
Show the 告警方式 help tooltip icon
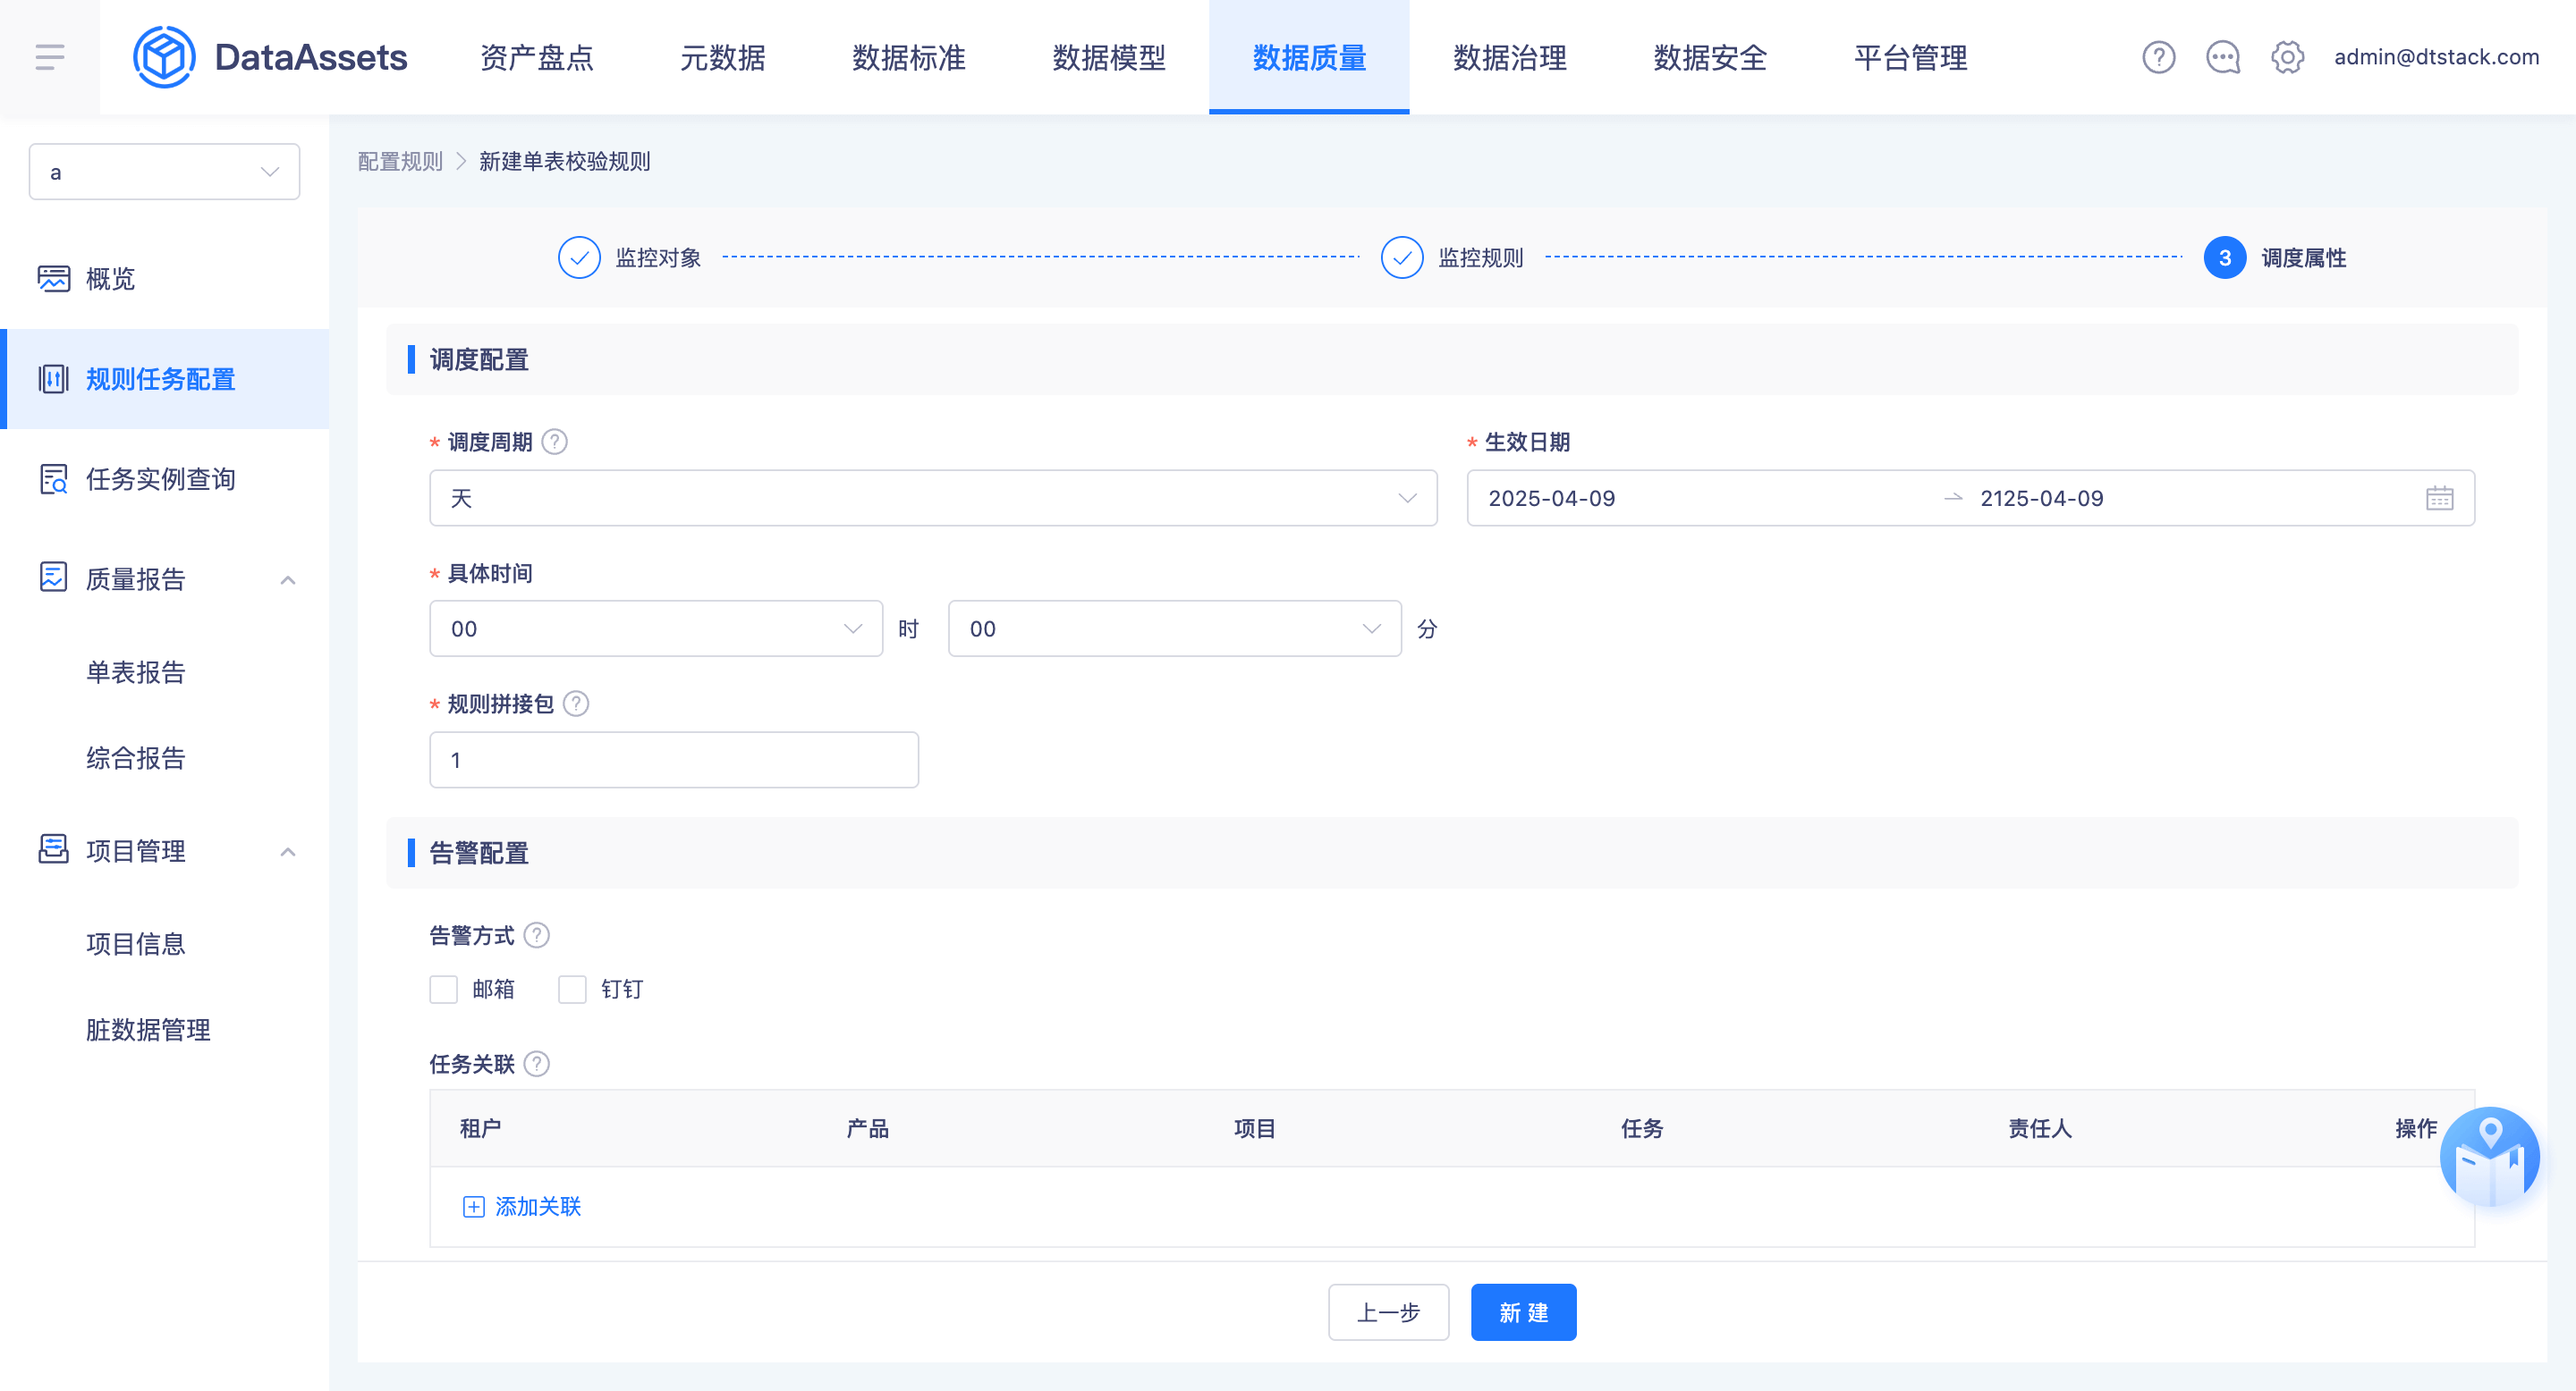coord(537,935)
